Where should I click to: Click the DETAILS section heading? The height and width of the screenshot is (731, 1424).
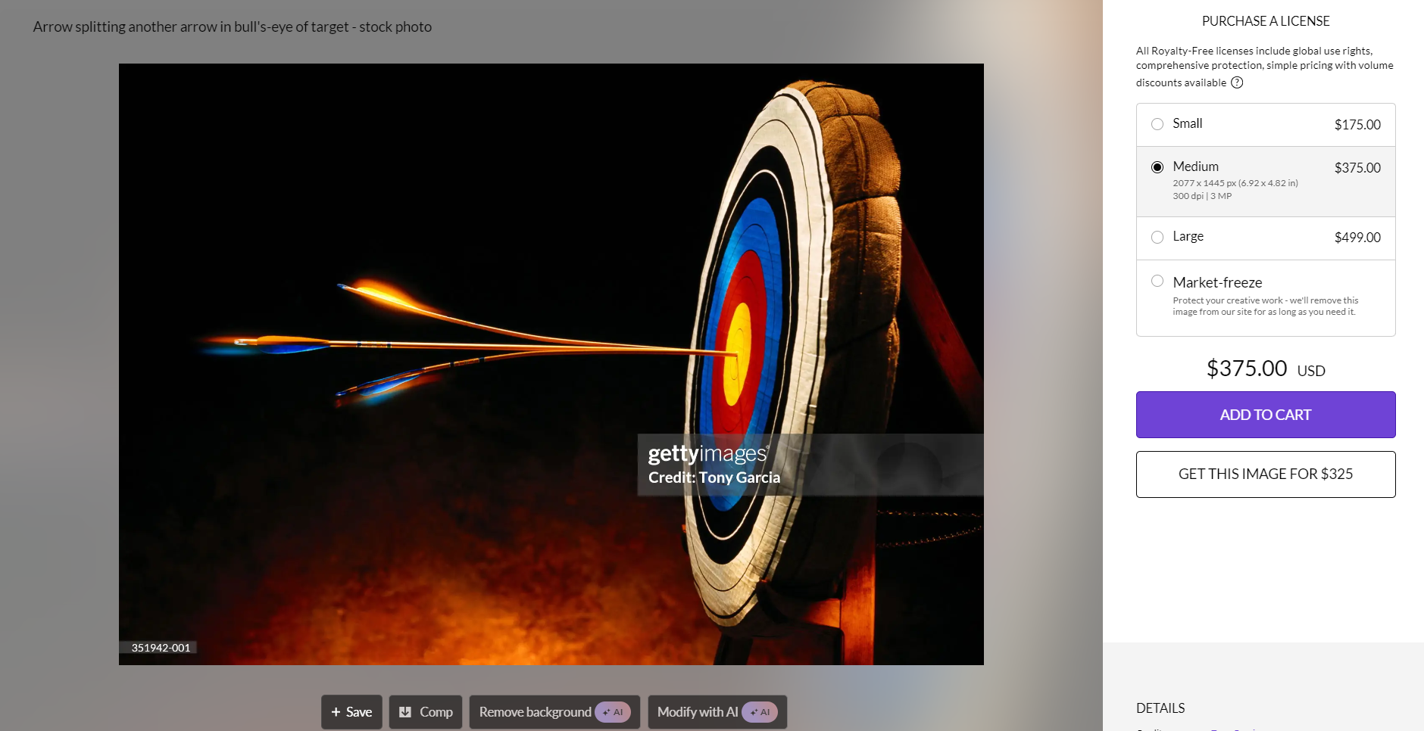[1160, 708]
